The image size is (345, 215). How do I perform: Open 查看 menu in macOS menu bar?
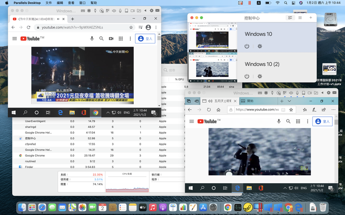71,3
